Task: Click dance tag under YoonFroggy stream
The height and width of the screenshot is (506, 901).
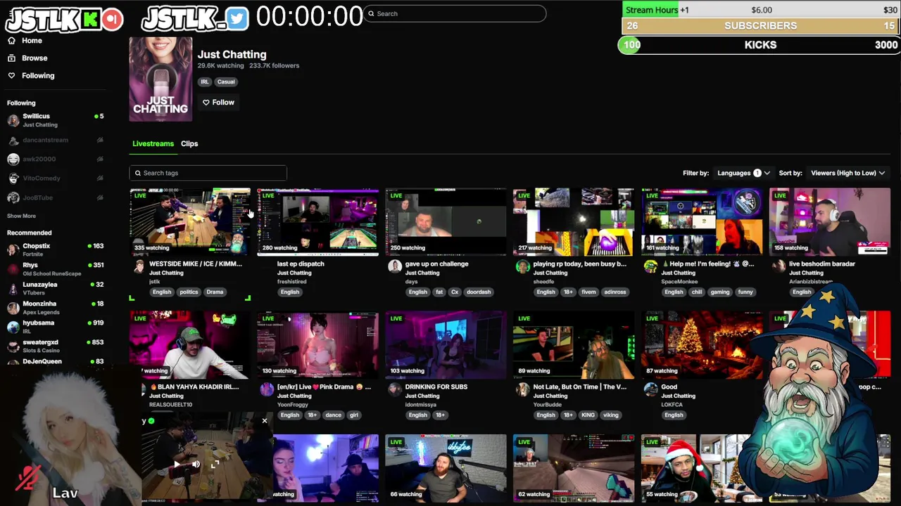Action: (x=334, y=415)
